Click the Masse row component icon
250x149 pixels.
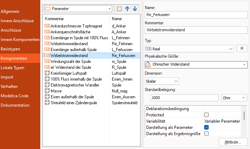[x=47, y=91]
